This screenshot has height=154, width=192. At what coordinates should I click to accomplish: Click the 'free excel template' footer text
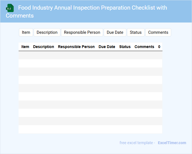tap(136, 143)
